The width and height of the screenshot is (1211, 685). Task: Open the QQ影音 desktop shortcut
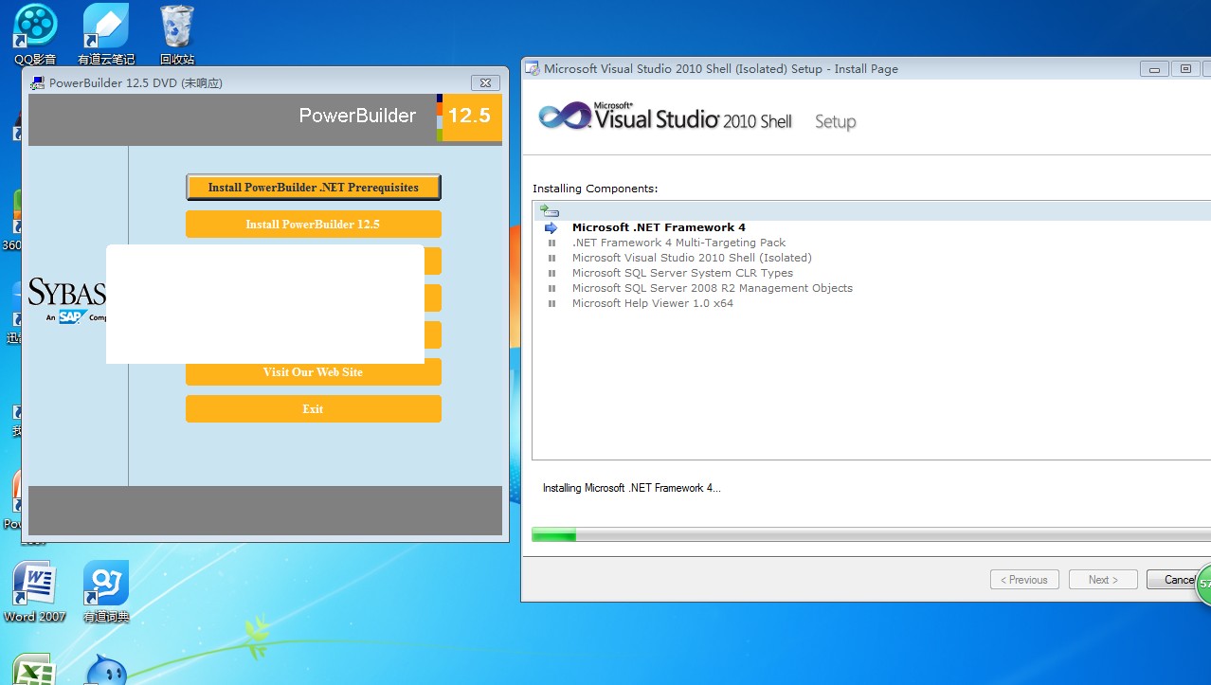(x=35, y=33)
